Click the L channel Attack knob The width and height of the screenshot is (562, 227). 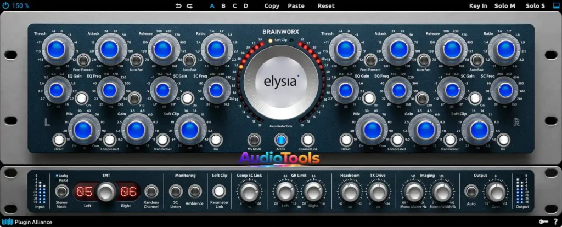(x=109, y=49)
